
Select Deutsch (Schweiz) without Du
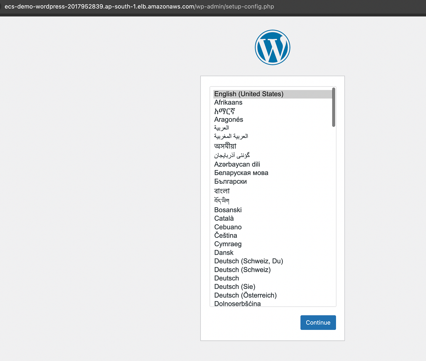coord(273,270)
